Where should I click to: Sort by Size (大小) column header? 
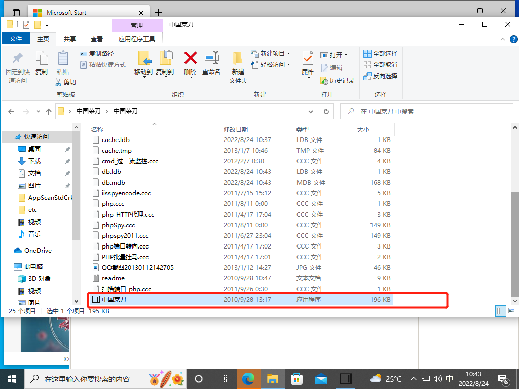374,129
